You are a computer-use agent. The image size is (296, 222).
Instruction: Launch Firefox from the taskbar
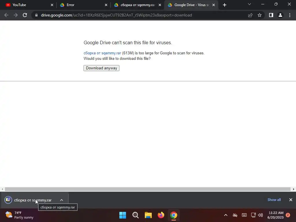[161, 215]
